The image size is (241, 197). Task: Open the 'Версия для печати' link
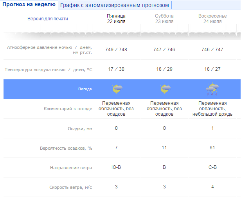point(47,19)
